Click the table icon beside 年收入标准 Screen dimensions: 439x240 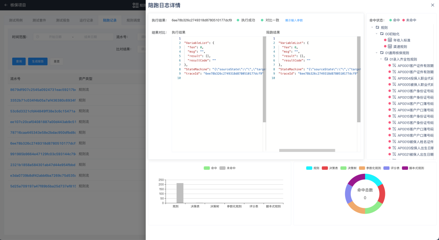pos(390,40)
